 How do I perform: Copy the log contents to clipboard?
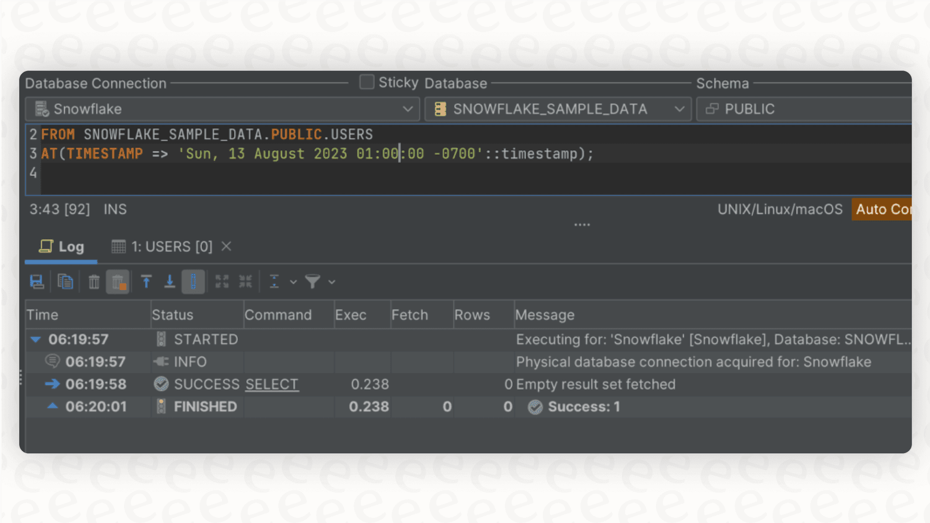[66, 281]
